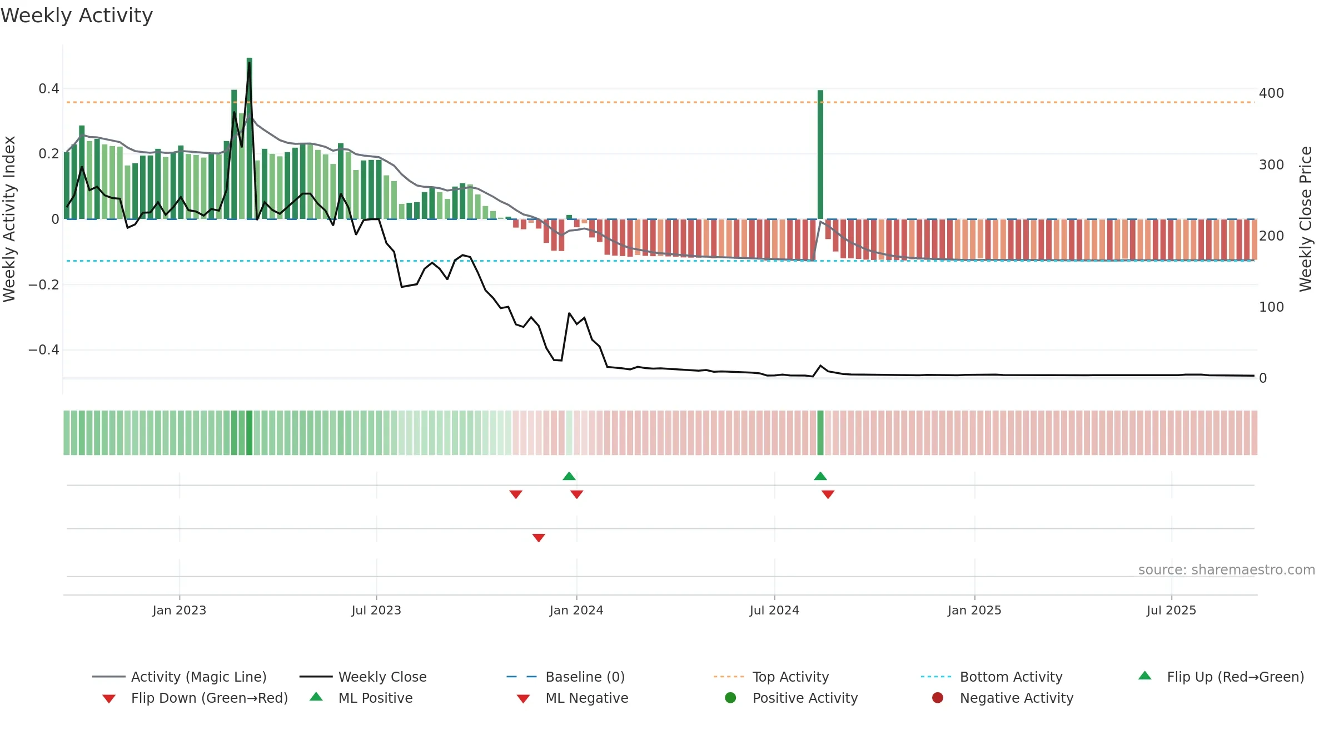
Task: Click the tall green bar after Jul 2024
Action: click(820, 154)
